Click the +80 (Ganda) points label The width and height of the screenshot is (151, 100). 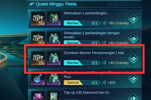118,23
